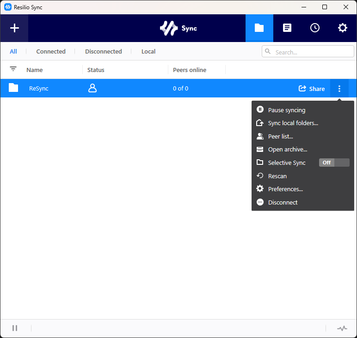Screen dimensions: 357x338
Task: Select Pause syncing menu item
Action: (x=303, y=110)
